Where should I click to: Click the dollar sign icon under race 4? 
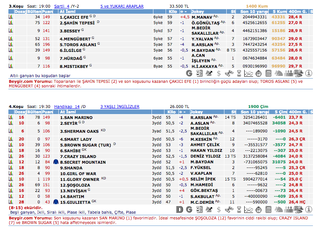click(x=219, y=209)
